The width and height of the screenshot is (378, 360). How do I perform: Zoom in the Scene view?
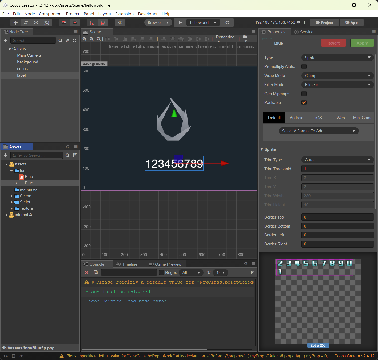click(x=85, y=39)
